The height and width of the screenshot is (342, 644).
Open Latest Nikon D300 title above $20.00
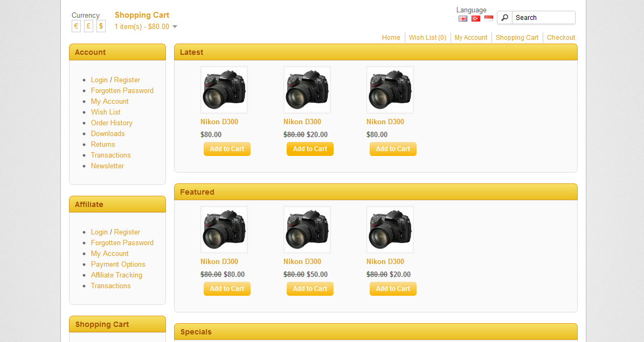point(302,122)
